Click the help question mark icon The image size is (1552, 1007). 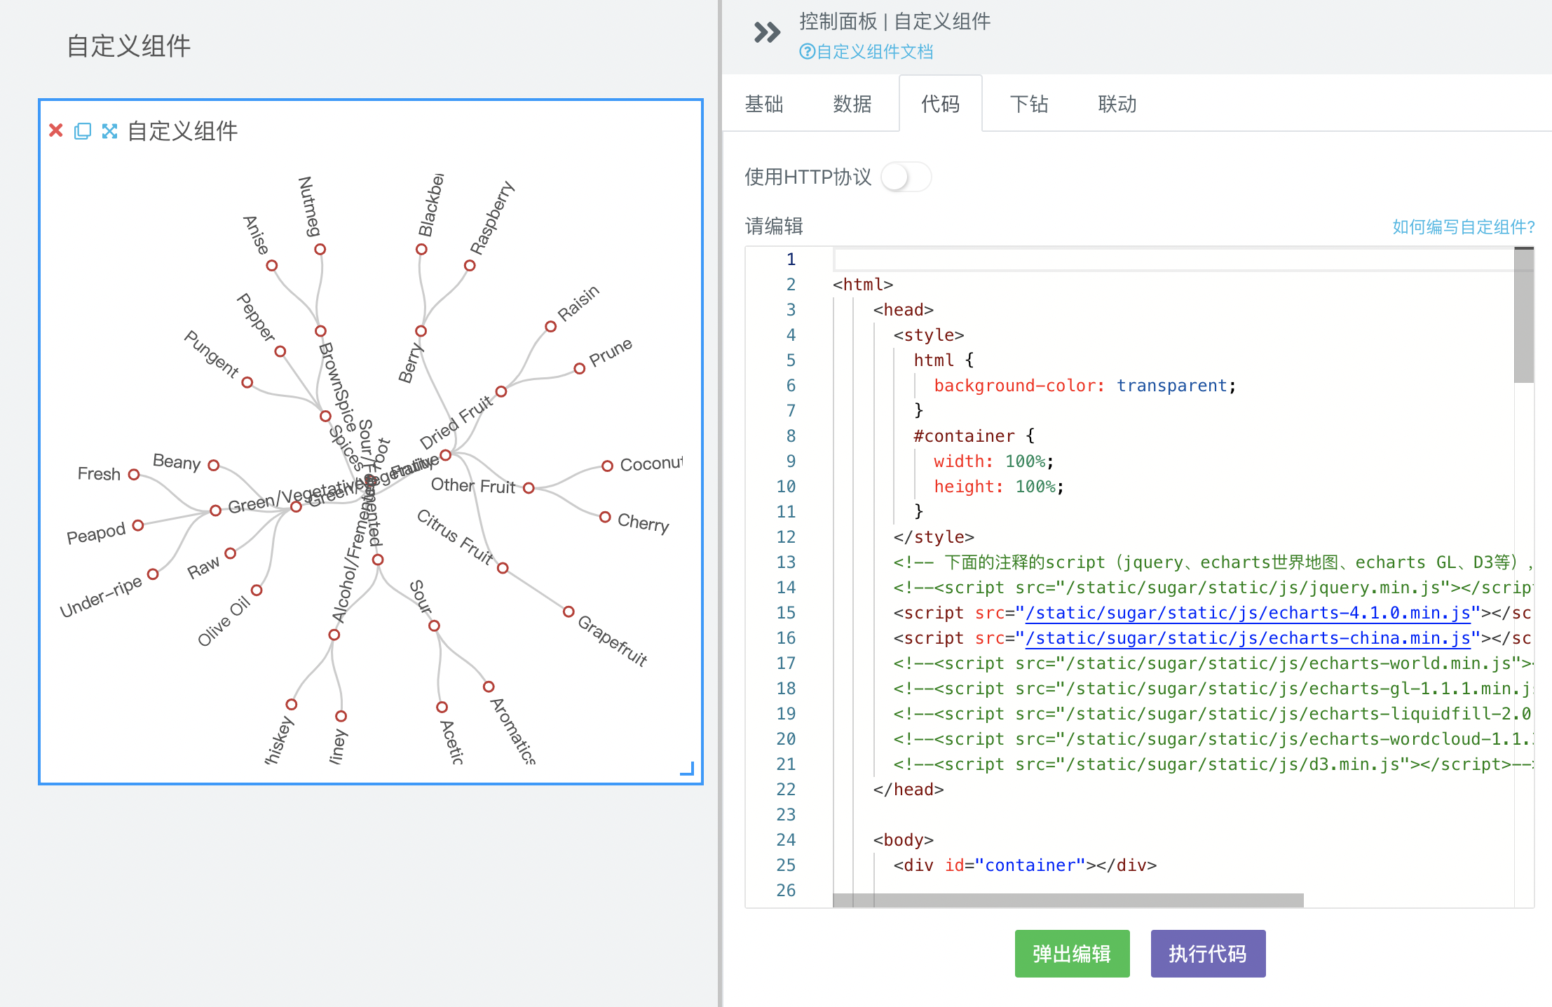(807, 51)
